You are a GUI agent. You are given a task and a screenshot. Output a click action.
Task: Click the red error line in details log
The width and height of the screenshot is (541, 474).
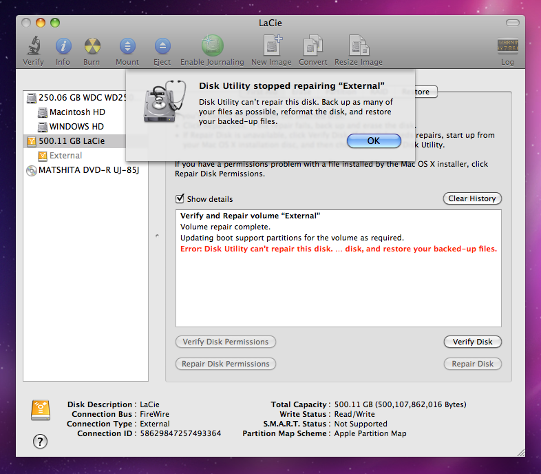(339, 249)
